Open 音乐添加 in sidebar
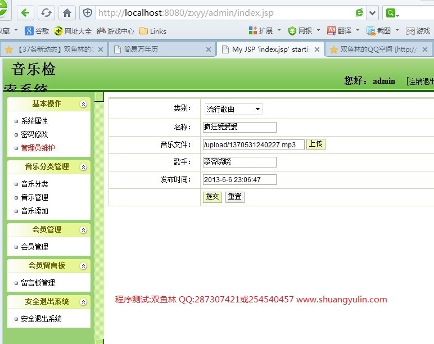434x344 pixels. tap(35, 211)
